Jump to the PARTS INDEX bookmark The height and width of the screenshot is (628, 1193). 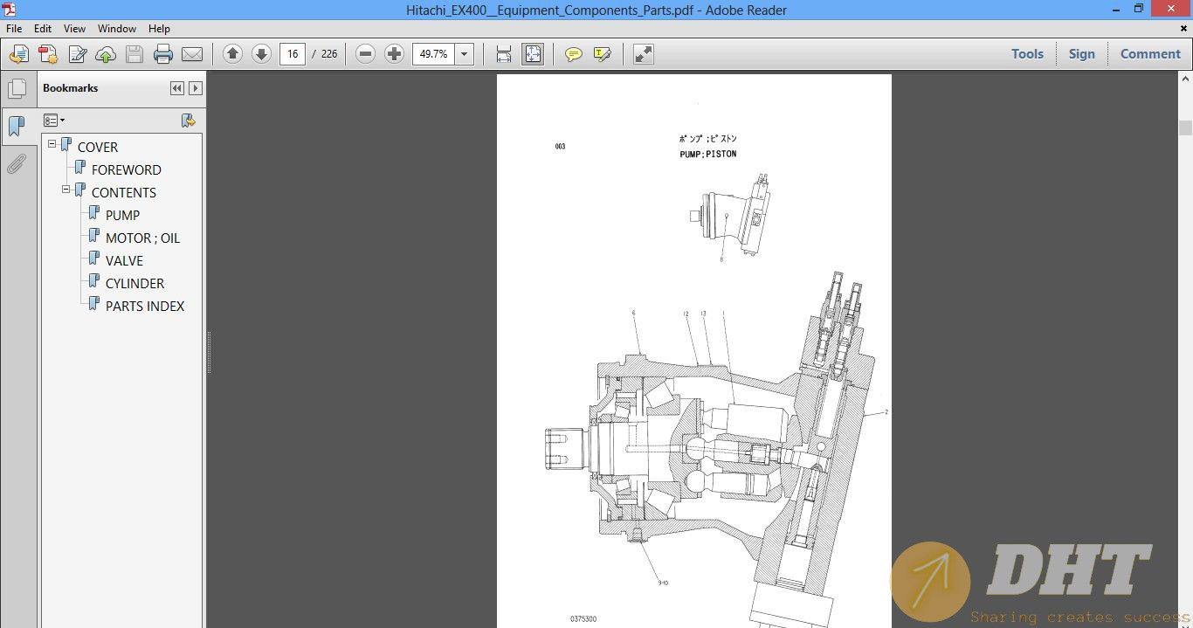145,306
